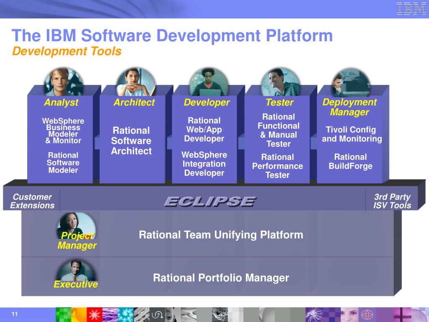Image resolution: width=429 pixels, height=322 pixels.
Task: Click the Architect portrait photo
Action: point(136,82)
